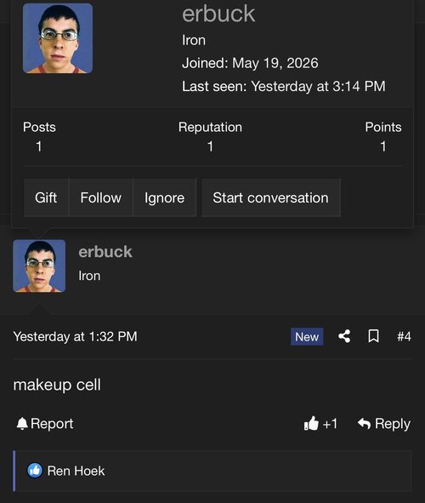The image size is (425, 503).
Task: Click the thumbs-up like icon
Action: [x=311, y=424]
